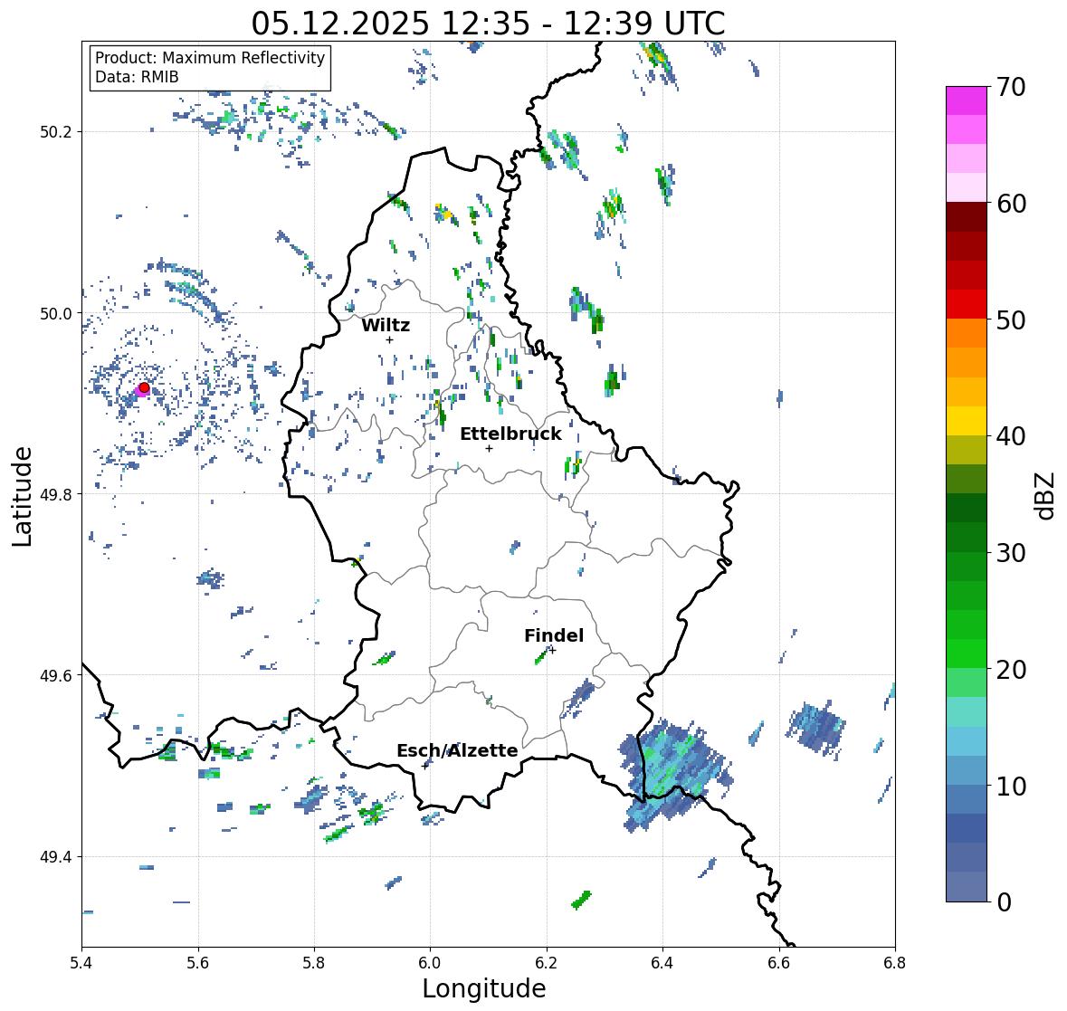The height and width of the screenshot is (1011, 1067).
Task: Click the 50.2 latitude tick label
Action: [x=55, y=132]
